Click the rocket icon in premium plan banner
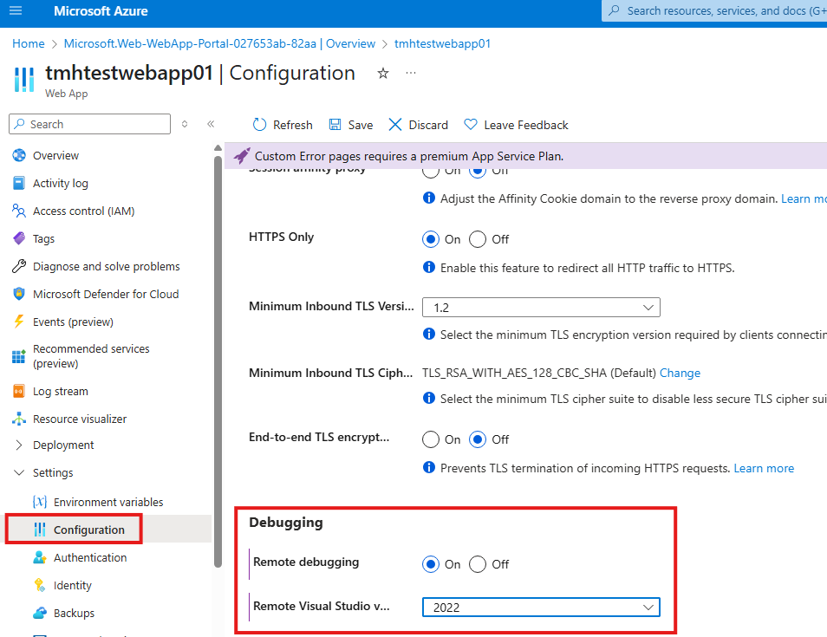 point(242,155)
